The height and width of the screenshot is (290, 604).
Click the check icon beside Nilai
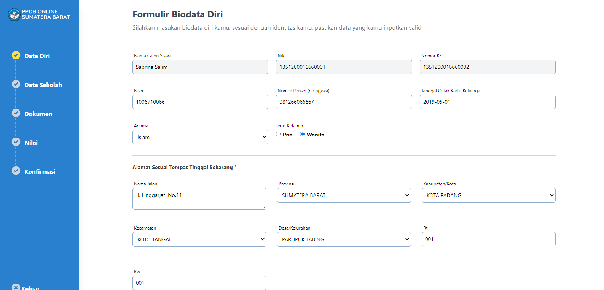[x=16, y=142]
